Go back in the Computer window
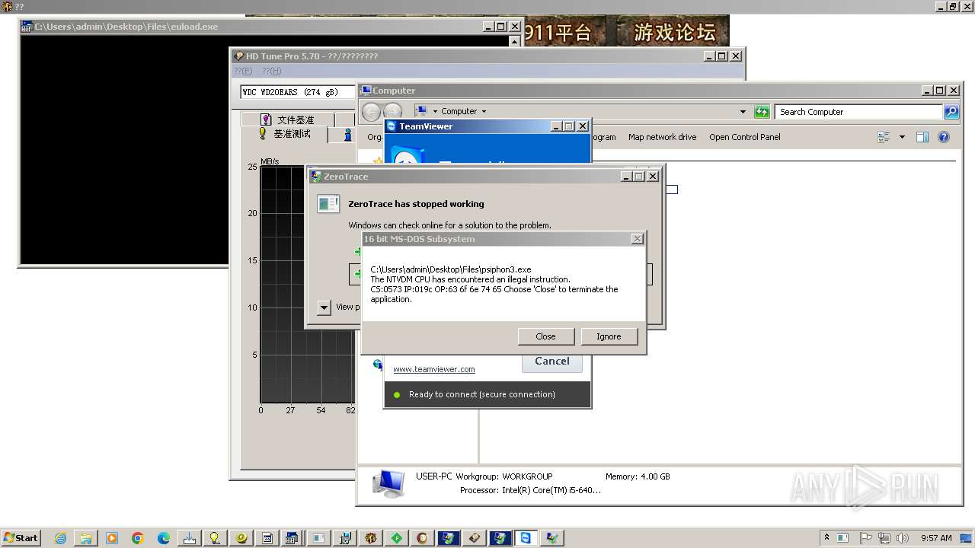This screenshot has height=548, width=975. 371,111
